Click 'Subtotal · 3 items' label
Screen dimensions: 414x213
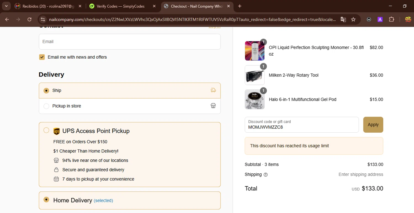262,165
